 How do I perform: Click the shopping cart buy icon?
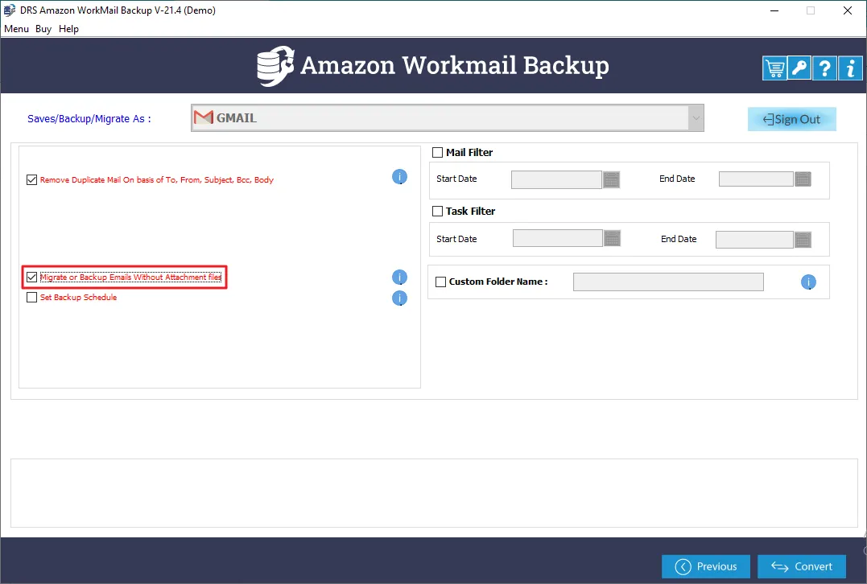[x=774, y=68]
